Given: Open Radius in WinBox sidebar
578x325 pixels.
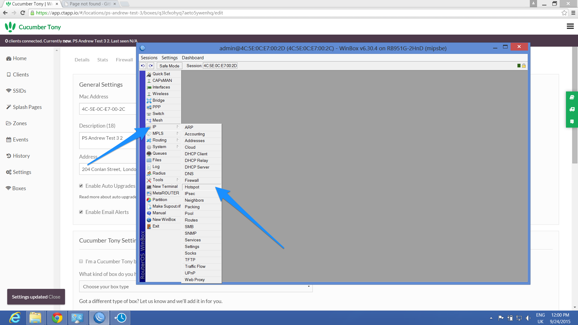Looking at the screenshot, I should point(163,173).
